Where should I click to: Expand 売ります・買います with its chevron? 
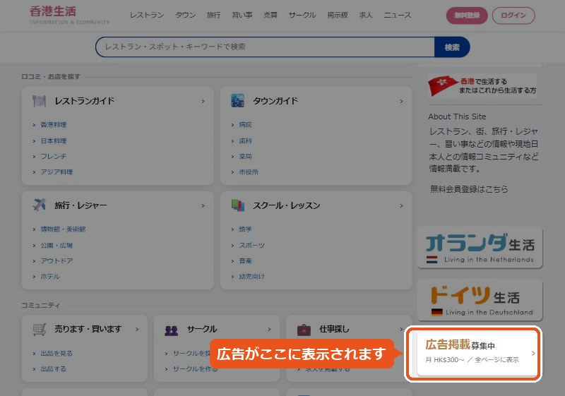click(x=137, y=330)
